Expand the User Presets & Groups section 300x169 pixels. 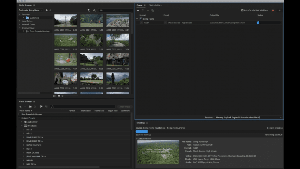click(x=19, y=114)
